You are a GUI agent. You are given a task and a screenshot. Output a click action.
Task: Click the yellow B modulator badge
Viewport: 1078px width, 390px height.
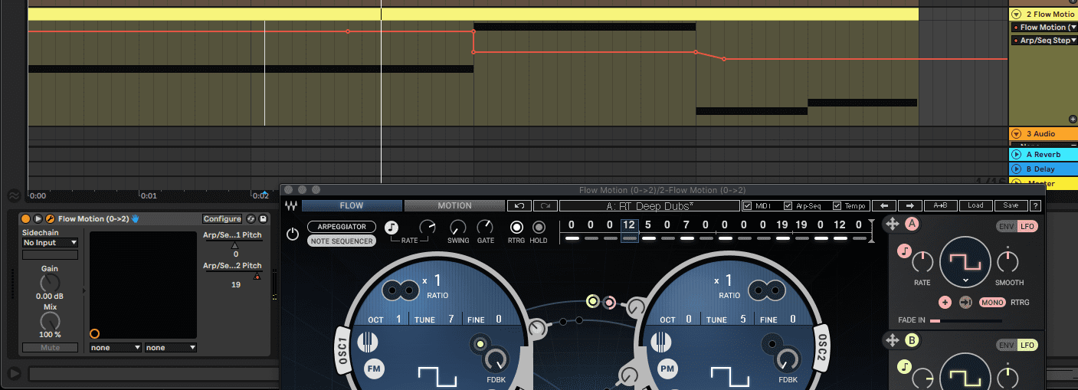pos(913,340)
